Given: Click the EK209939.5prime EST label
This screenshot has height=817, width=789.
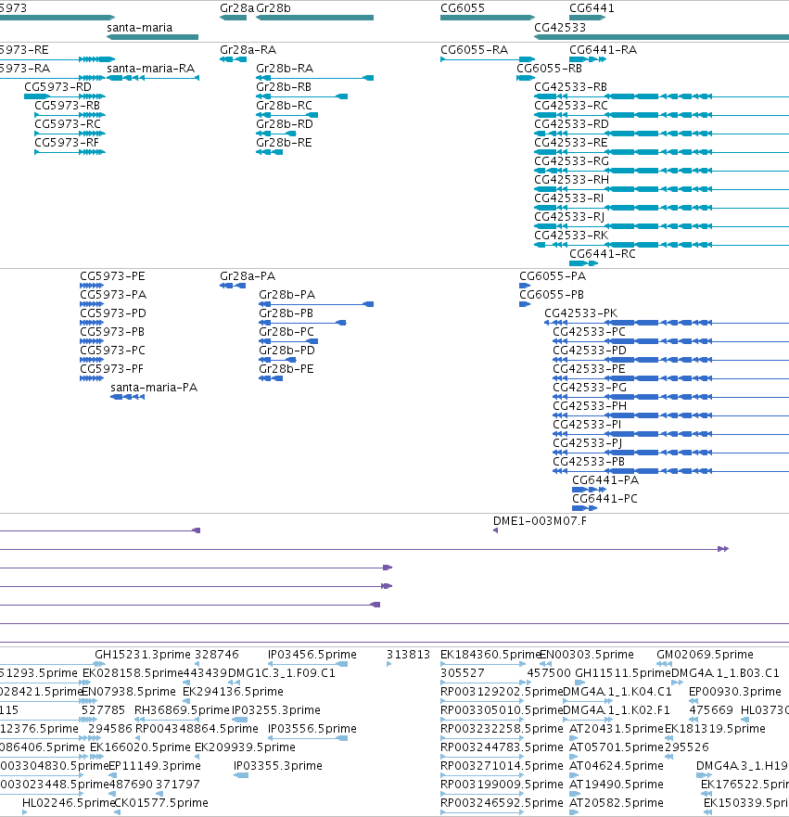Looking at the screenshot, I should 245,747.
